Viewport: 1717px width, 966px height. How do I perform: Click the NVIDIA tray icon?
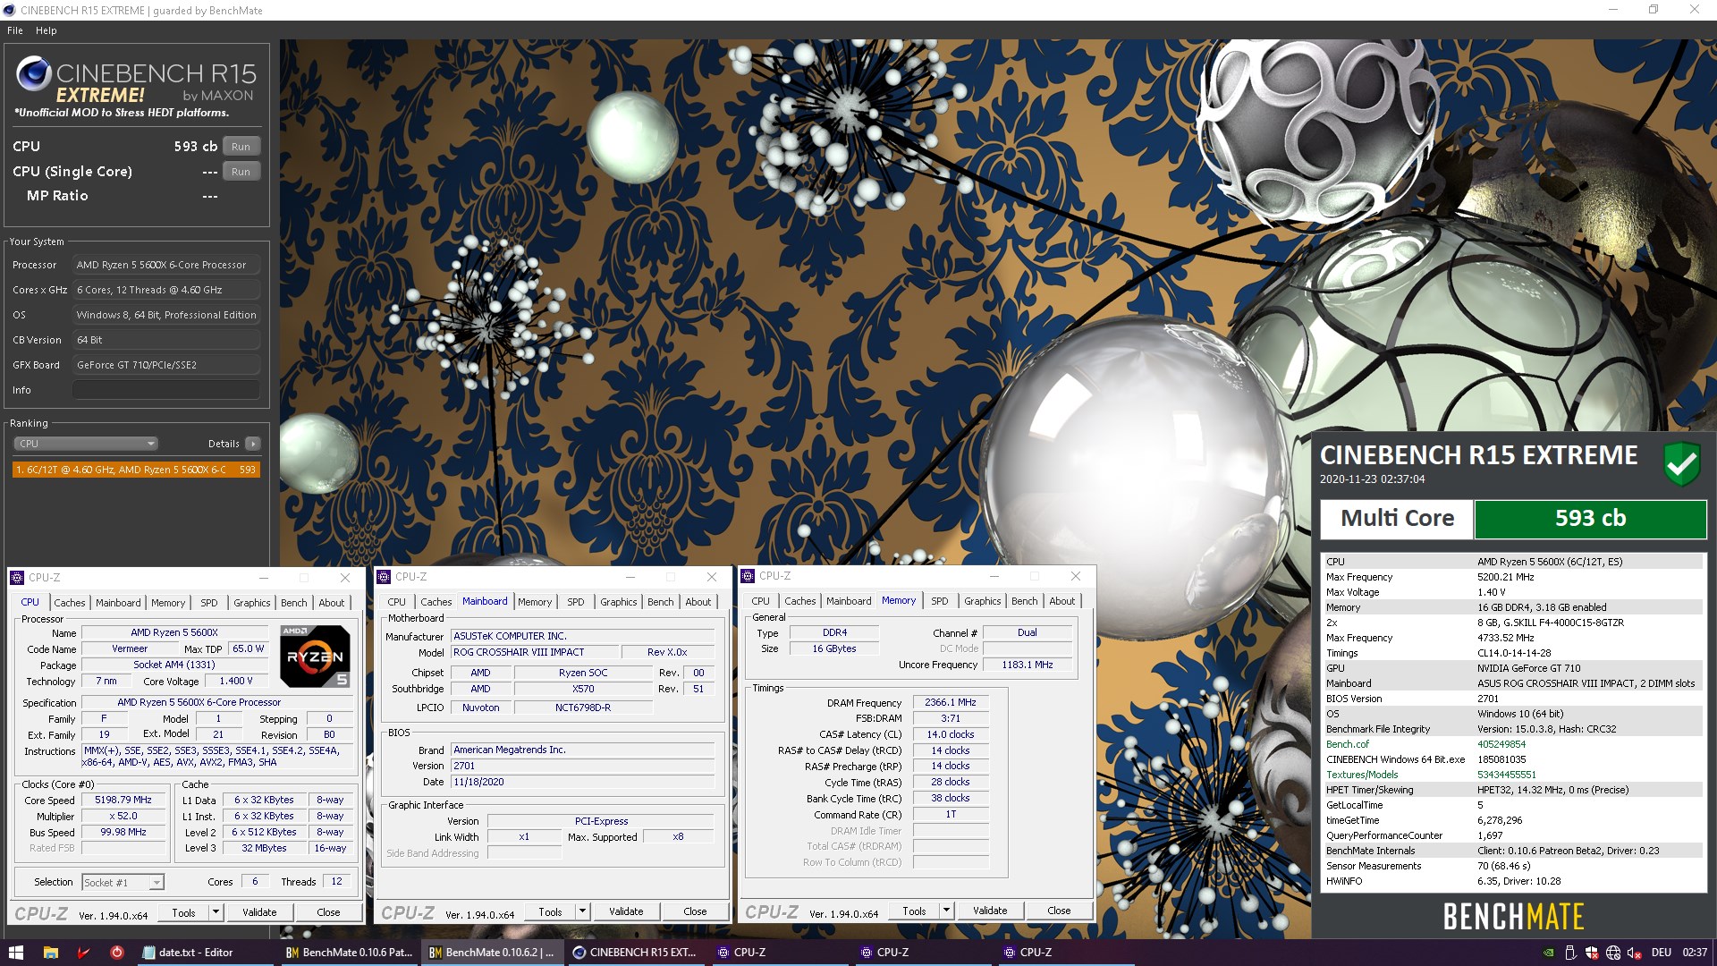tap(1548, 953)
